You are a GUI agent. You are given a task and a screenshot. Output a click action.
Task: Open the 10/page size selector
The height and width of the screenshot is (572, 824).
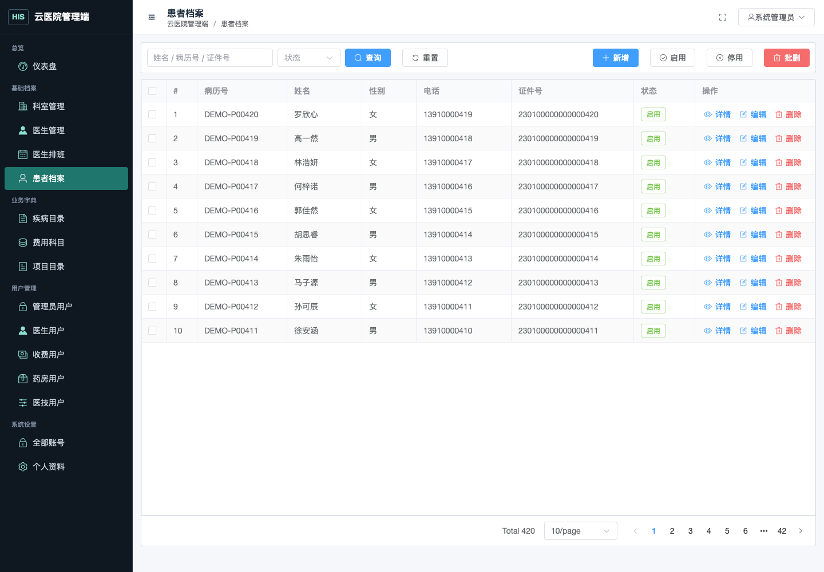[x=581, y=531]
